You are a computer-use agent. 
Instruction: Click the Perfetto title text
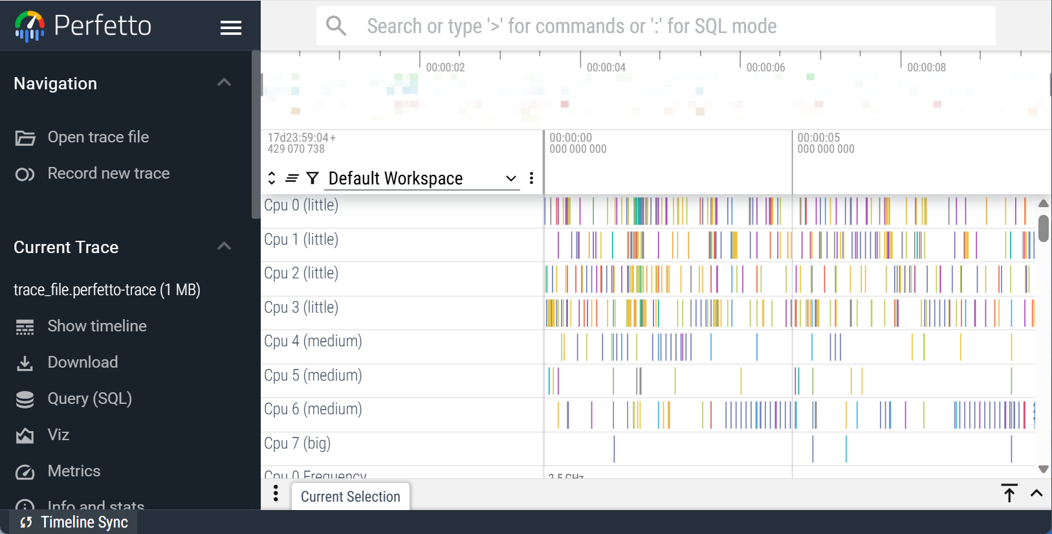(102, 26)
